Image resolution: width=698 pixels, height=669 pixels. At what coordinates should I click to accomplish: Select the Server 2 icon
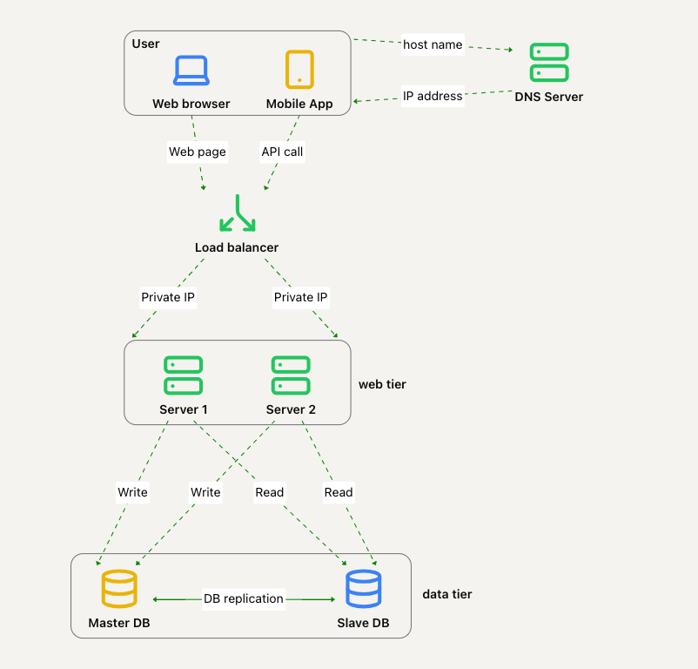click(x=291, y=375)
